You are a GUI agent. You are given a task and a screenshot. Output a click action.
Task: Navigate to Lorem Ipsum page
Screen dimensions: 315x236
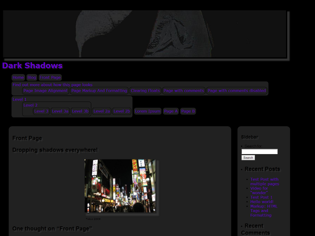coord(148,111)
